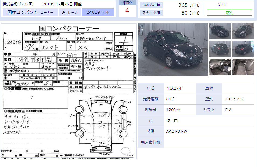Click the 国産コンパクト コーナー label

[30, 12]
